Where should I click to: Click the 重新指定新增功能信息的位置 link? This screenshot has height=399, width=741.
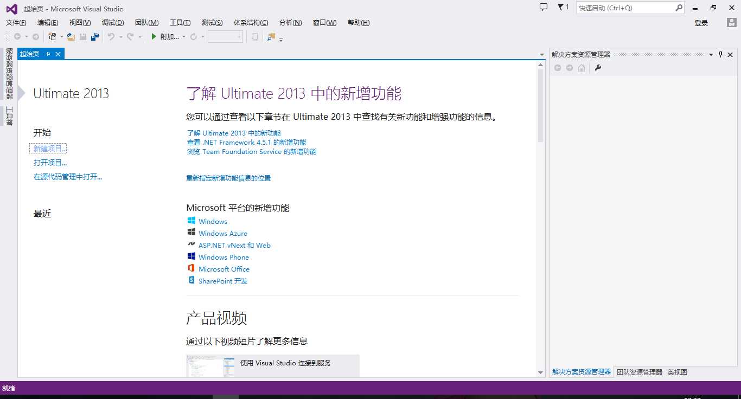click(228, 178)
